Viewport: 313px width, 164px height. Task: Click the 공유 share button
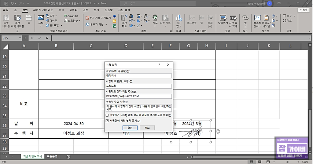pos(303,10)
